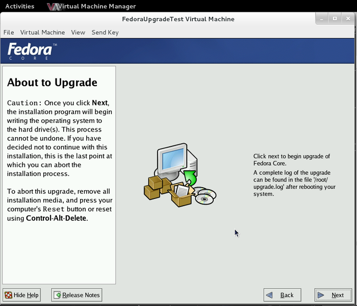Click the CD discs in the illustration
Image resolution: width=357 pixels, height=306 pixels.
tap(205, 196)
